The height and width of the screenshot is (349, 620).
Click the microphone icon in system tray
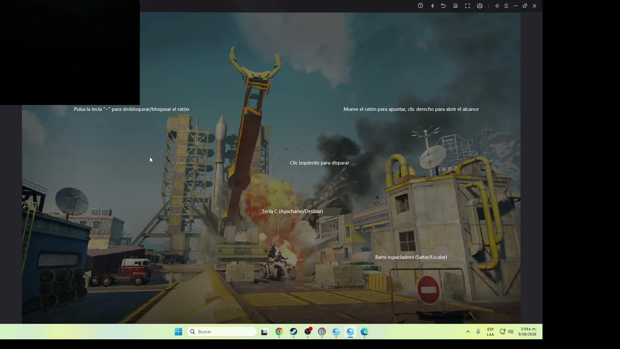(x=478, y=332)
